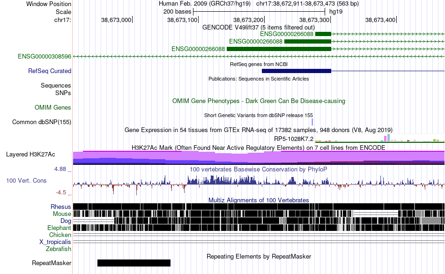Click the dark blue RefSeq exon block
Screen dimensions: 445x274
click(x=297, y=71)
